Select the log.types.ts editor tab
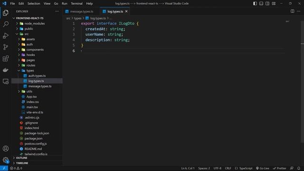This screenshot has width=304, height=171. (x=115, y=11)
